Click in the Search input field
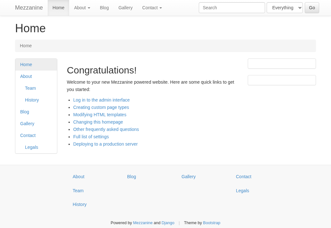Viewport: 331px width, 228px height. (x=231, y=8)
